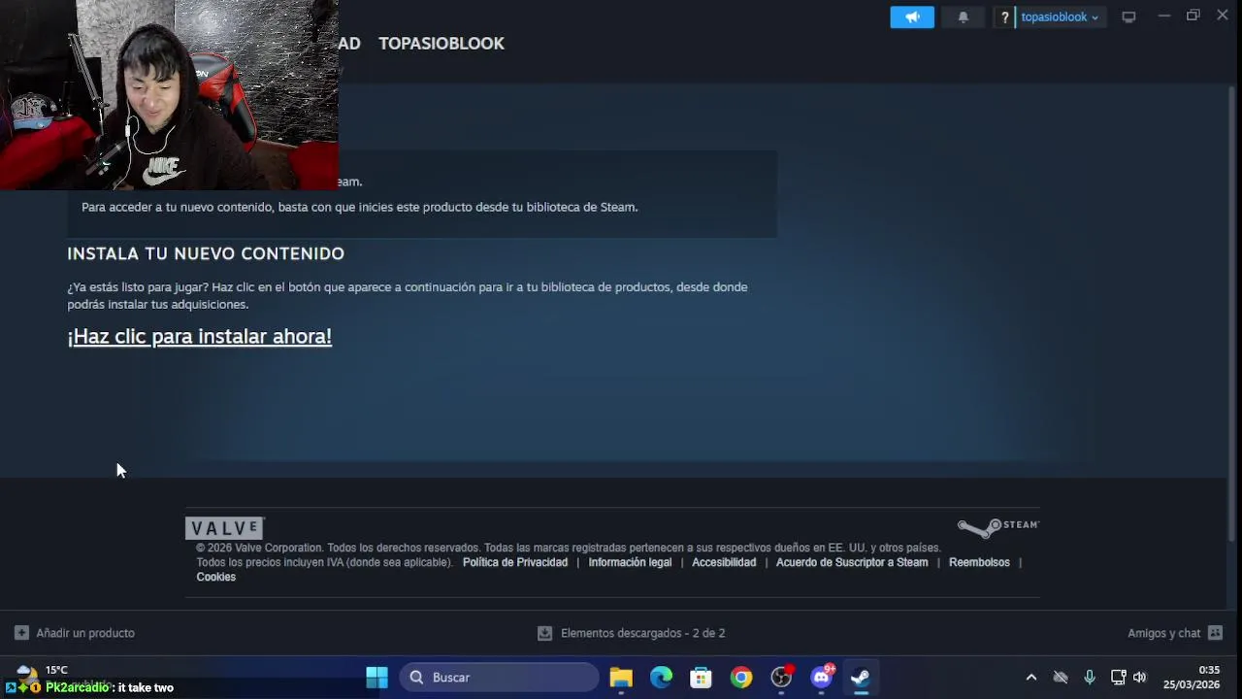Open the question mark help button
Viewport: 1242px width, 699px height.
point(1004,17)
